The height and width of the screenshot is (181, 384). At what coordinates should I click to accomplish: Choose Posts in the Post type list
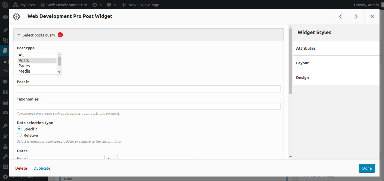37,60
